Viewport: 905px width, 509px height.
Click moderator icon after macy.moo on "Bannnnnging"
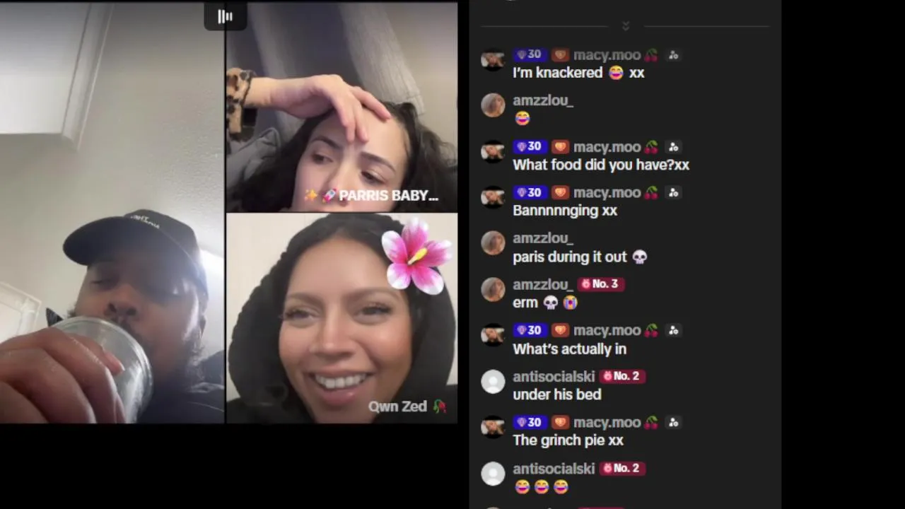pyautogui.click(x=673, y=193)
